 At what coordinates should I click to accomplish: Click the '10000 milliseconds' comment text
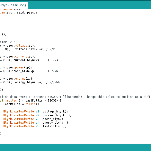click(x=66, y=97)
